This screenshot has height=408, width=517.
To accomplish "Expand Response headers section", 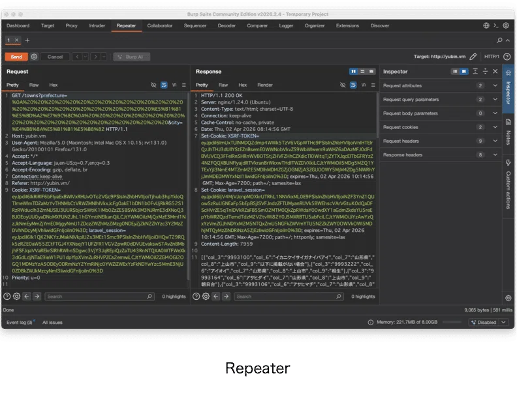I will coord(441,154).
